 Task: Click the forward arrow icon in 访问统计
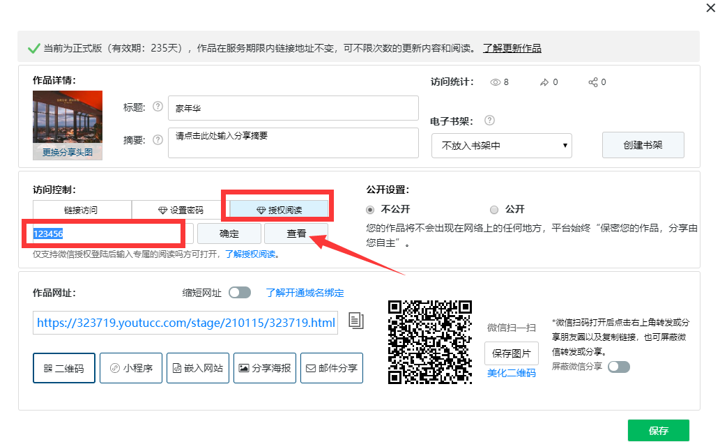pyautogui.click(x=544, y=82)
